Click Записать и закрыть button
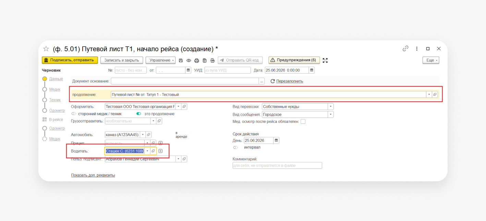486x221 pixels. pyautogui.click(x=122, y=60)
